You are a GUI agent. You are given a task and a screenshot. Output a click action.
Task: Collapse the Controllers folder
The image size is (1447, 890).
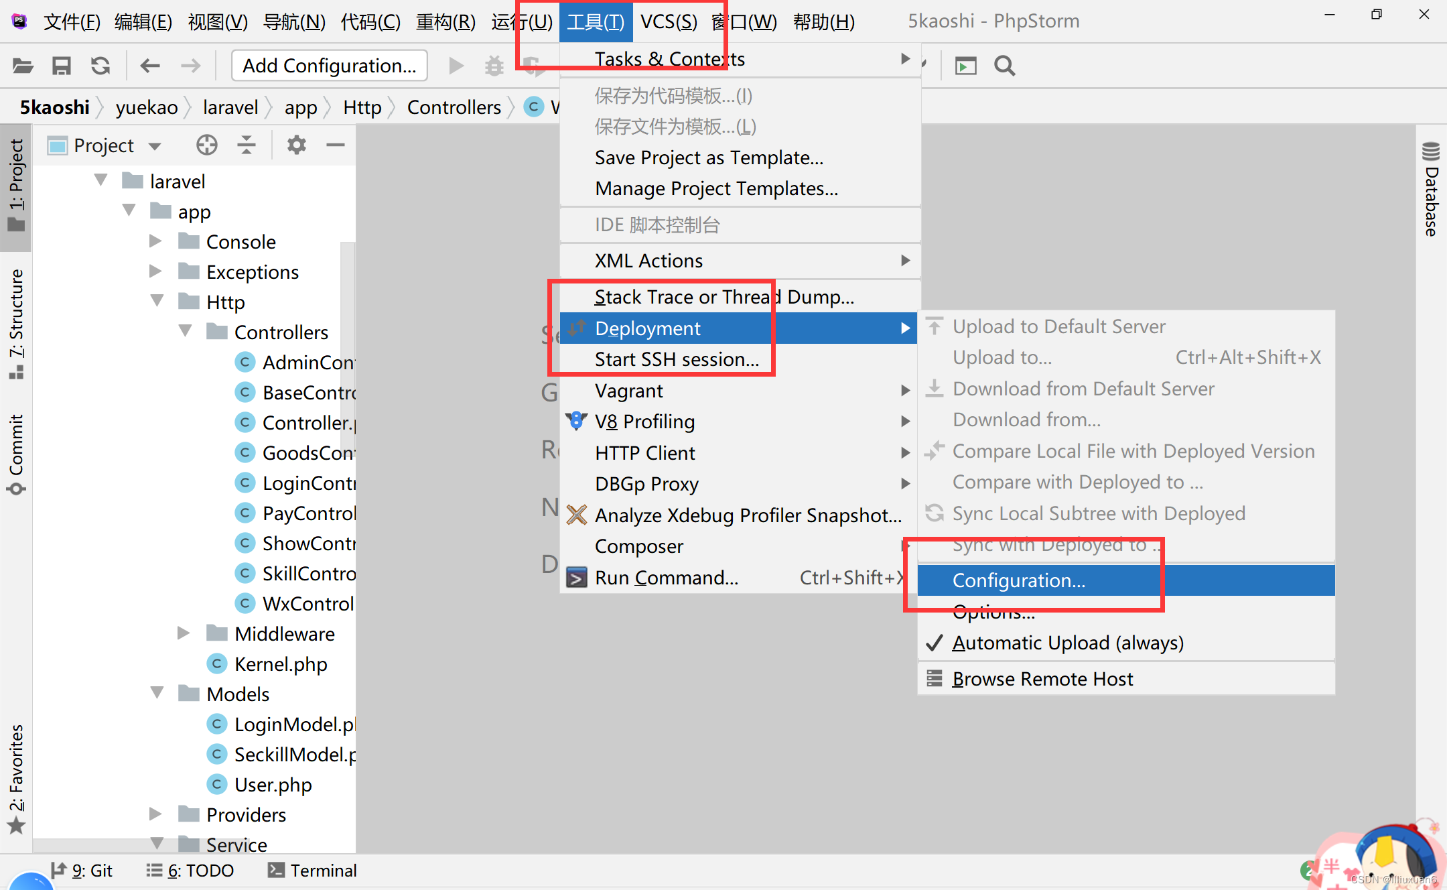[x=186, y=331]
